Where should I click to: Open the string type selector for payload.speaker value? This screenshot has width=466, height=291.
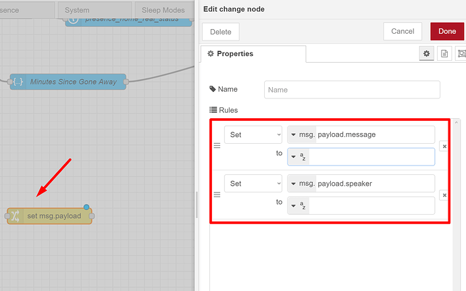pyautogui.click(x=299, y=206)
